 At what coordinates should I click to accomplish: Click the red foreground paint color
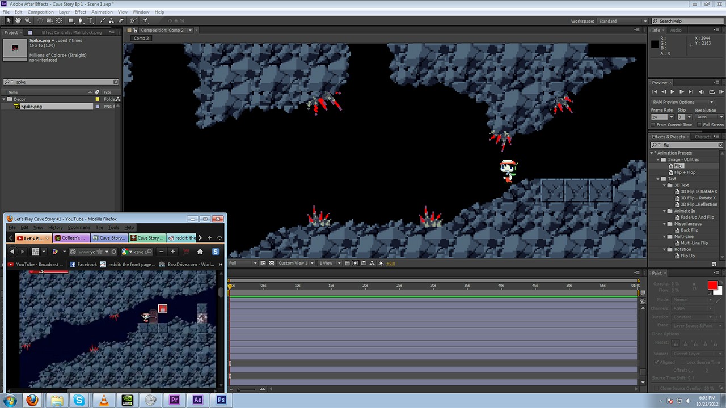click(x=712, y=286)
